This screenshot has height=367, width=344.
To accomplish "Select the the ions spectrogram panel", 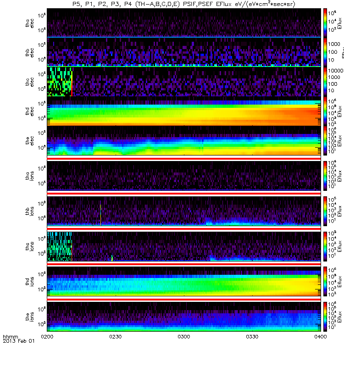I will 184,317.
